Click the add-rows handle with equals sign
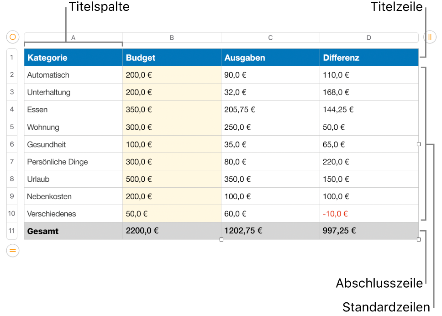 pyautogui.click(x=13, y=250)
